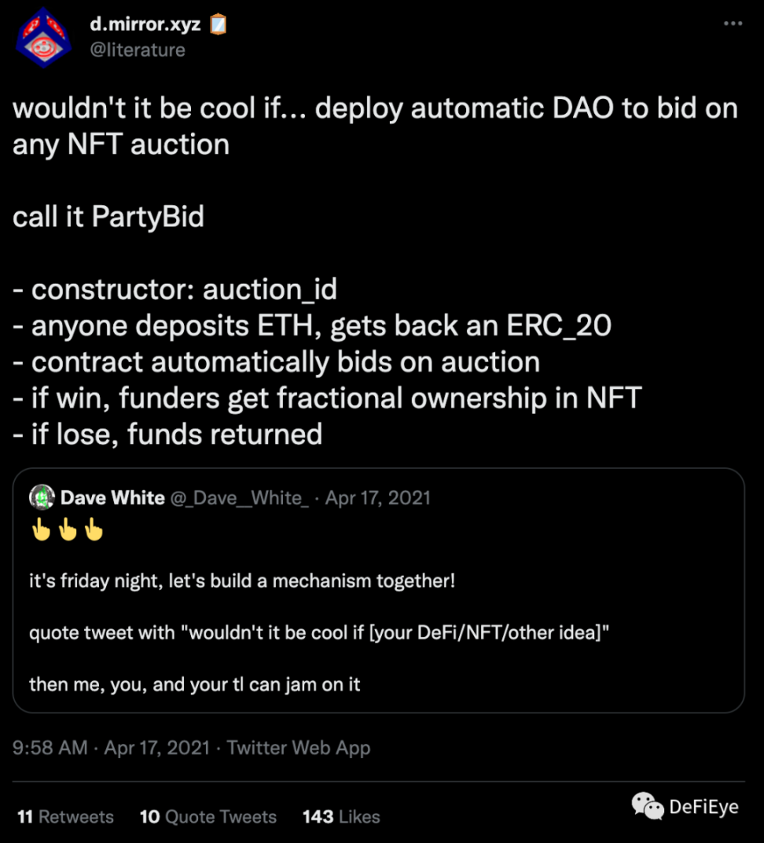The height and width of the screenshot is (843, 764).
Task: Click the 9:58 AM timestamp
Action: pos(50,747)
